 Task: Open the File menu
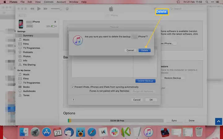[23, 2]
